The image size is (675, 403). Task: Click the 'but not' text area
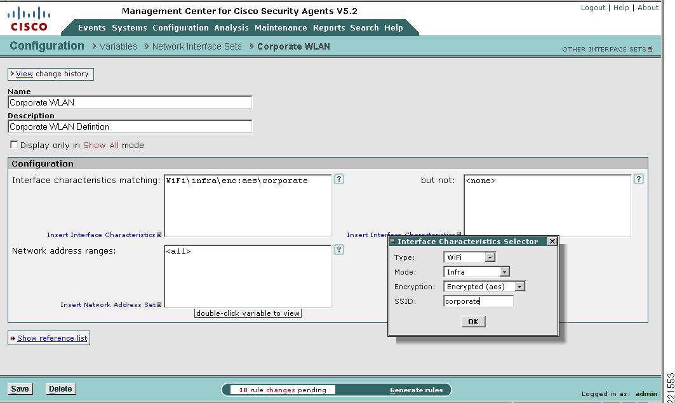(547, 205)
